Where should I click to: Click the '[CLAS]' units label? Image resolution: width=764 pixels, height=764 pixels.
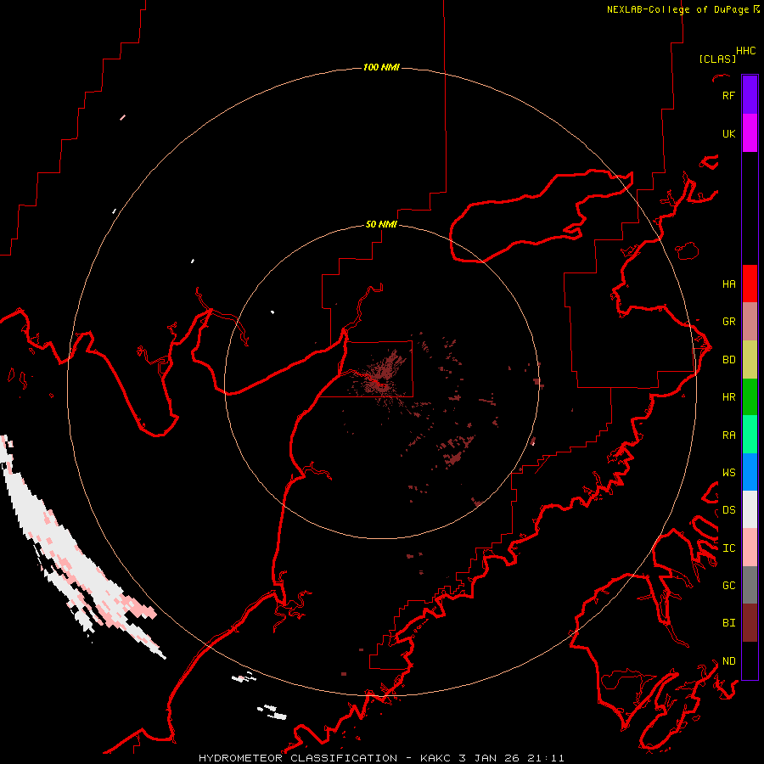[x=717, y=59]
